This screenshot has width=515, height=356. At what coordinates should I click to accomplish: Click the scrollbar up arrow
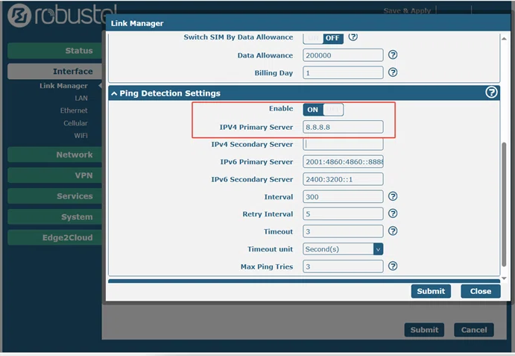point(504,39)
